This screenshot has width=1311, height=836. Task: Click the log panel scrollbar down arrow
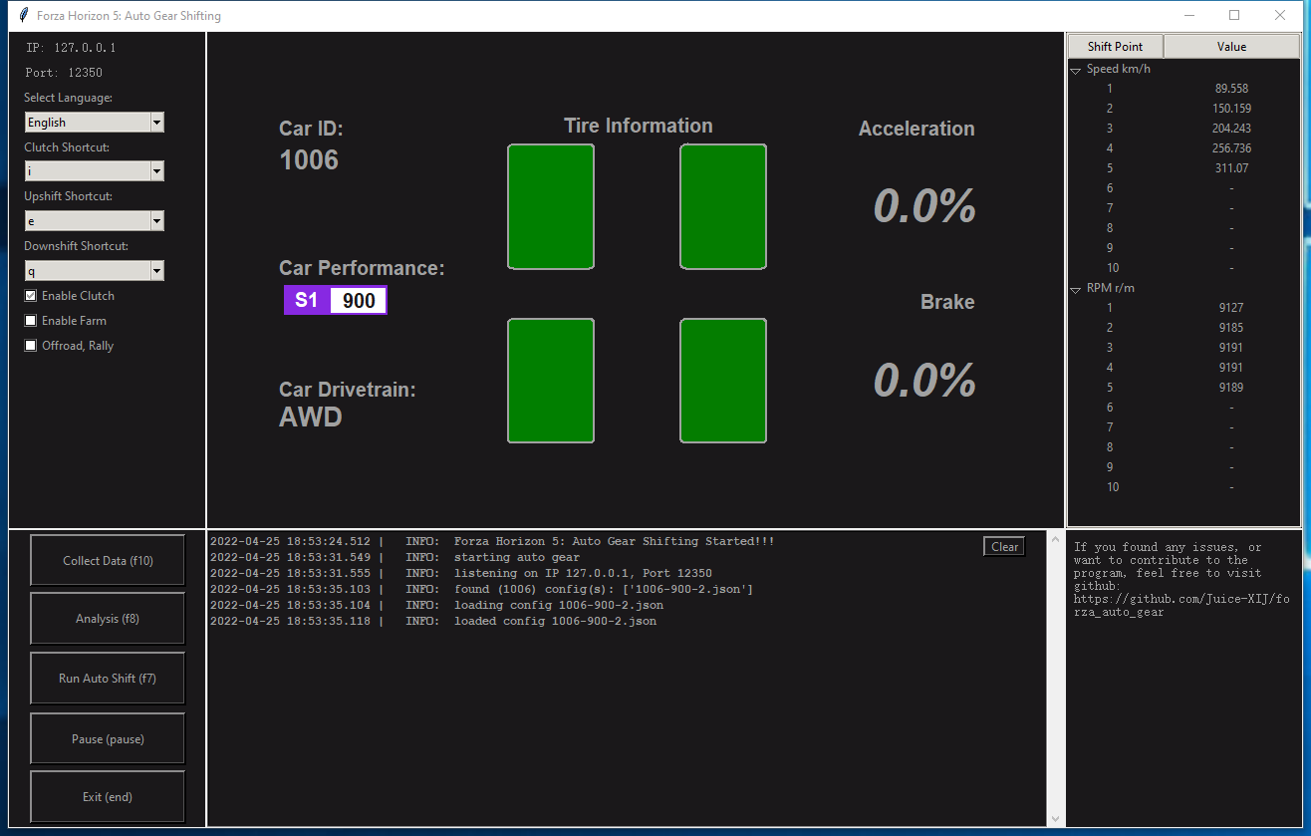[x=1055, y=816]
